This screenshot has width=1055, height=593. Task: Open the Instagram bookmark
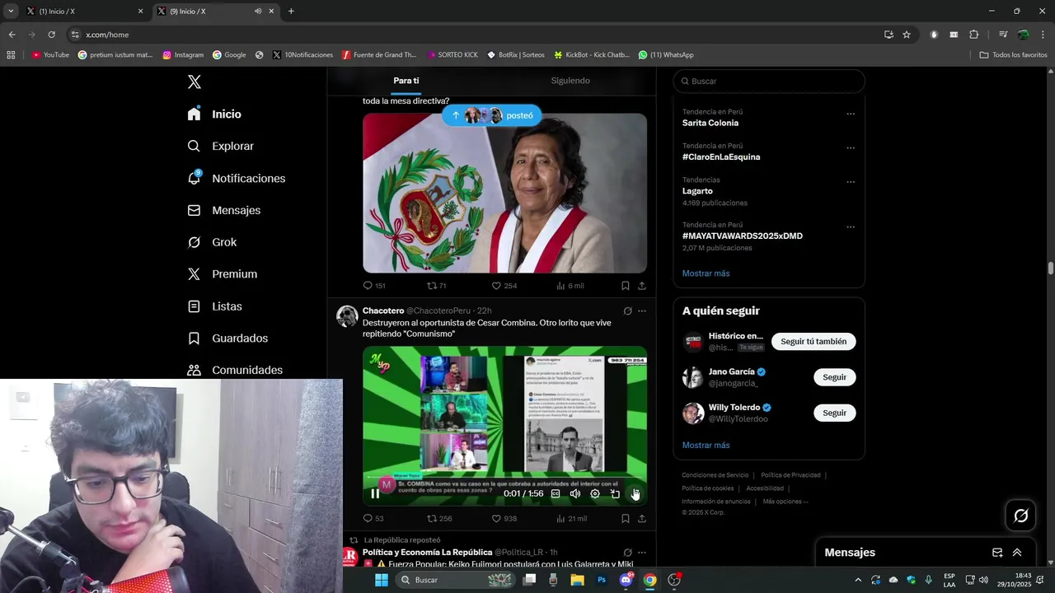click(x=183, y=55)
